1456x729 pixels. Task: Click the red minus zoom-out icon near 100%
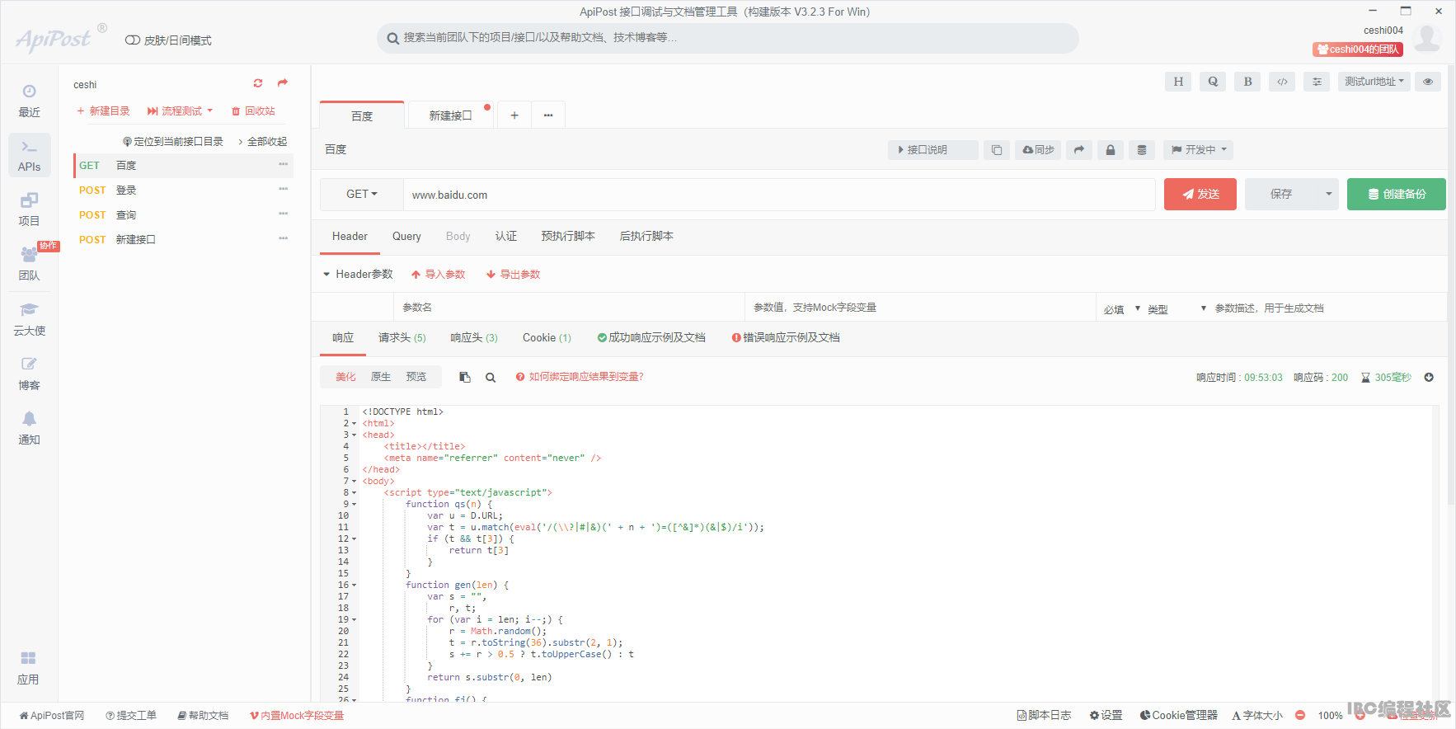coord(1300,716)
